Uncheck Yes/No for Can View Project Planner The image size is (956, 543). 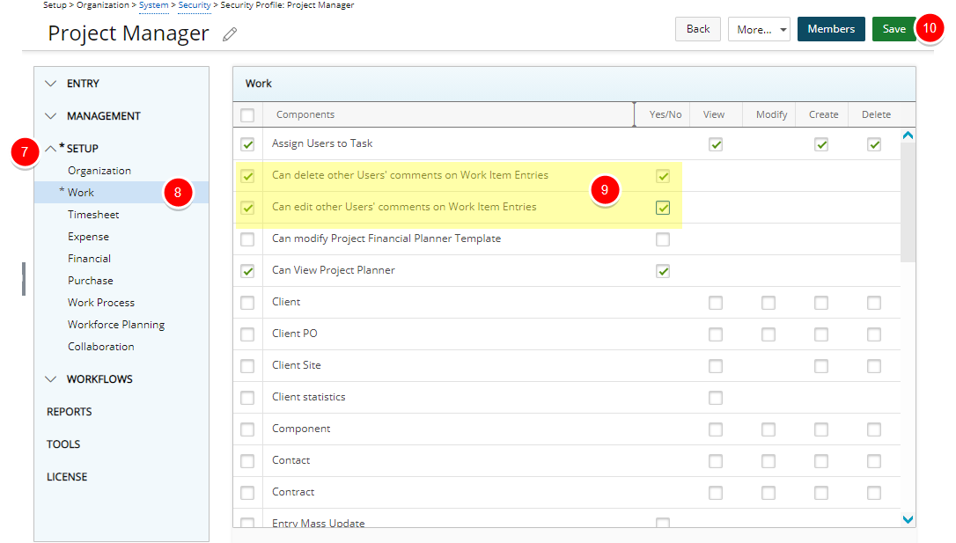point(663,271)
